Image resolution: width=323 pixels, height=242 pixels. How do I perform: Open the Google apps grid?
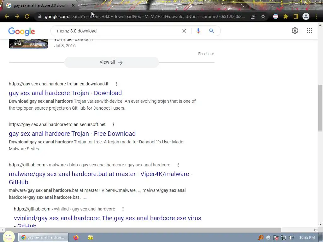click(x=309, y=31)
